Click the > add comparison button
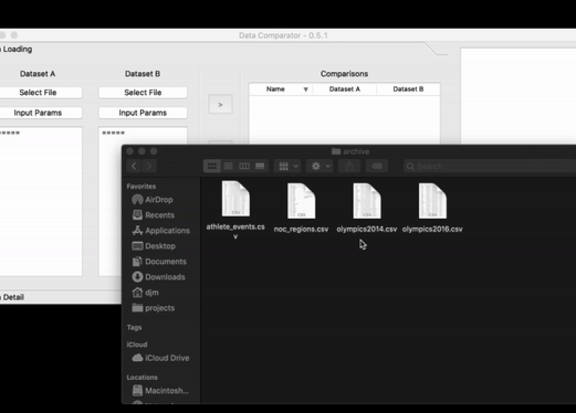The width and height of the screenshot is (576, 413). click(x=220, y=104)
